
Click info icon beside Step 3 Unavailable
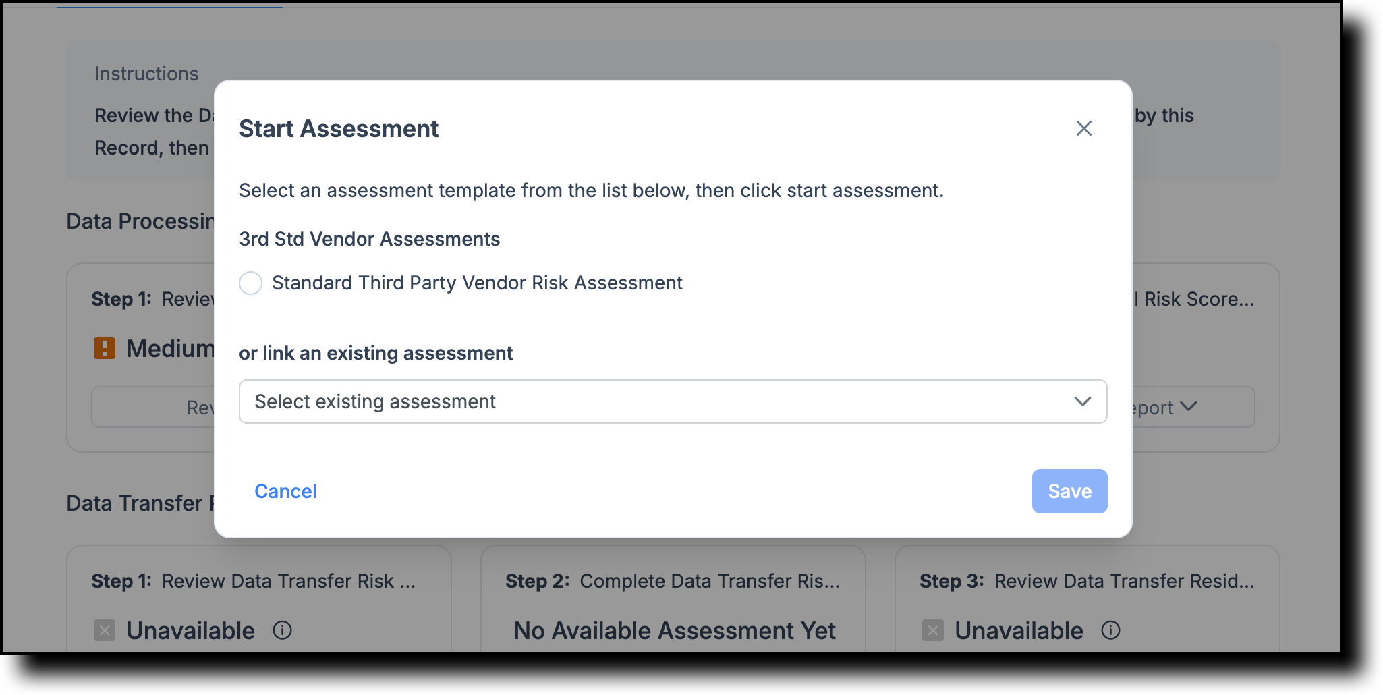(x=1110, y=630)
